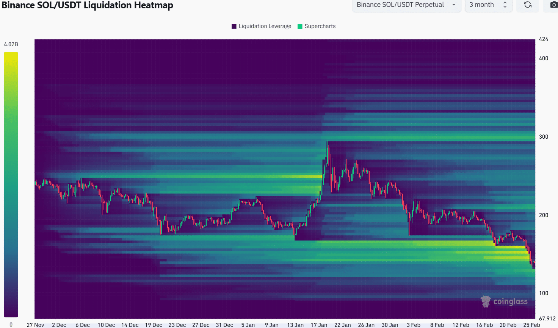Open the Binance SOL/USDT Perpetual dropdown

[407, 5]
